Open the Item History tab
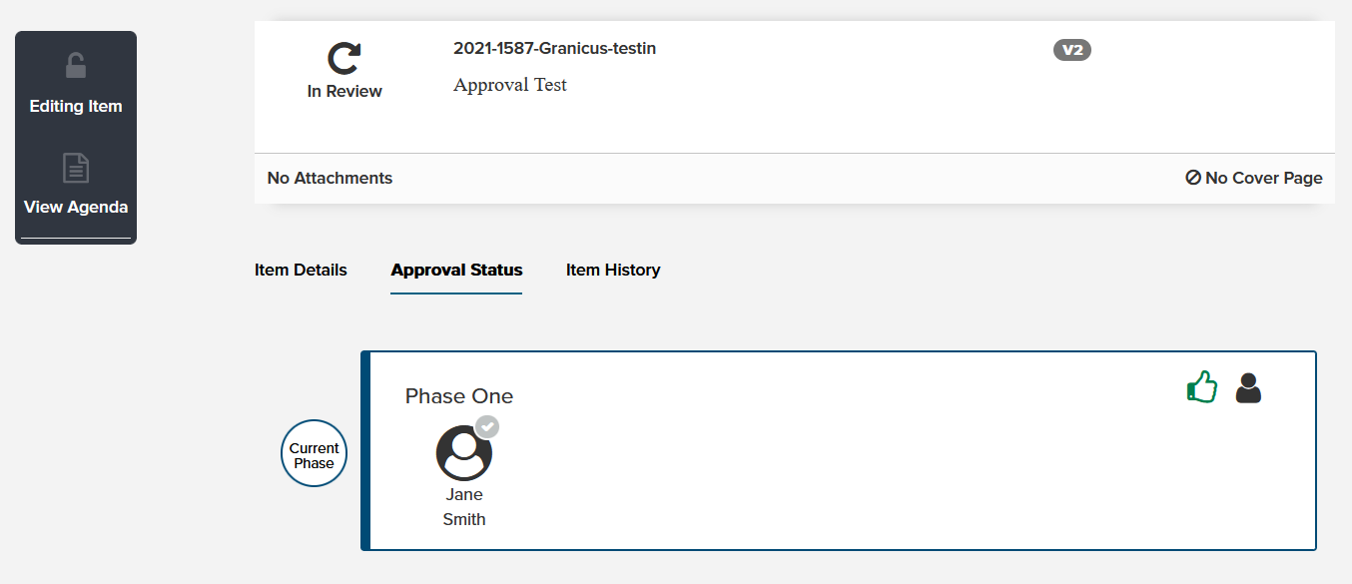The height and width of the screenshot is (584, 1352). tap(613, 270)
